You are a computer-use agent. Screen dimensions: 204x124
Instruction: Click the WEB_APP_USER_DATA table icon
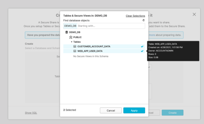pos(75,51)
